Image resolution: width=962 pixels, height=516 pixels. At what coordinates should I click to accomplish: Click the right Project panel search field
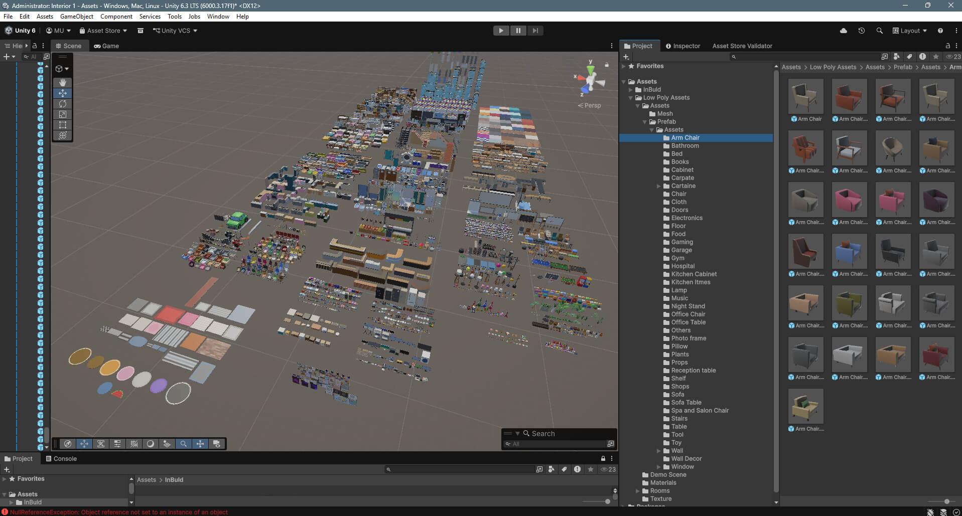tap(805, 57)
